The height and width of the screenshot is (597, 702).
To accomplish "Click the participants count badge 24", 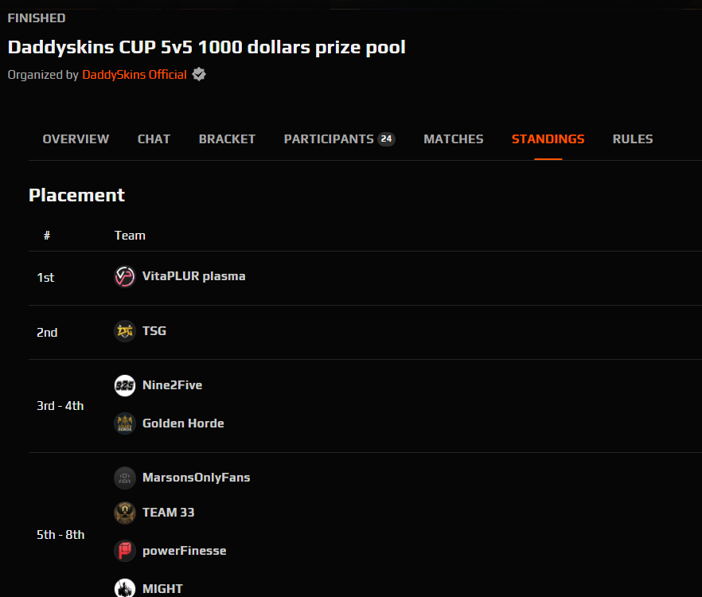I will coord(386,139).
